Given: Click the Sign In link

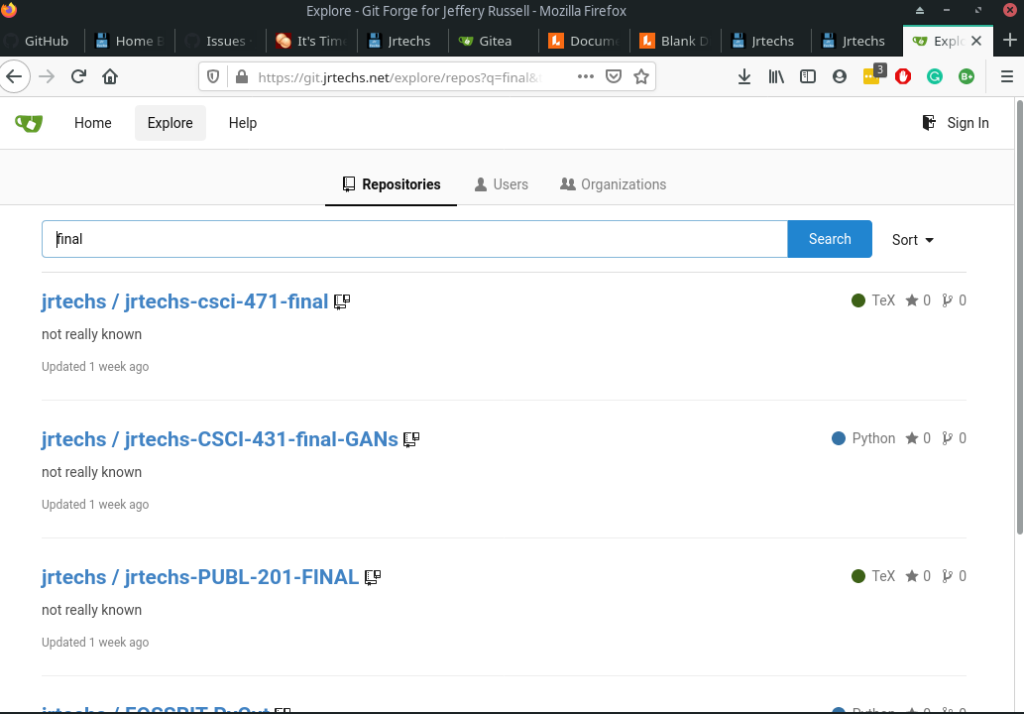Looking at the screenshot, I should click(x=956, y=123).
